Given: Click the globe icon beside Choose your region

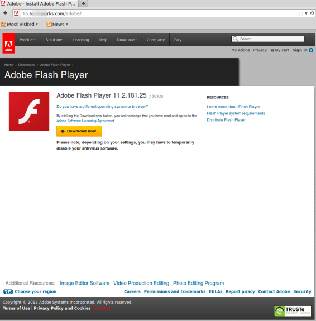Looking at the screenshot, I should point(8,291).
